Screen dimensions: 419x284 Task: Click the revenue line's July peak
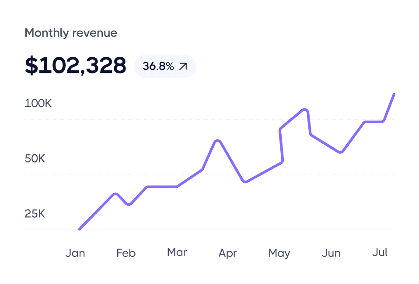[x=394, y=94]
